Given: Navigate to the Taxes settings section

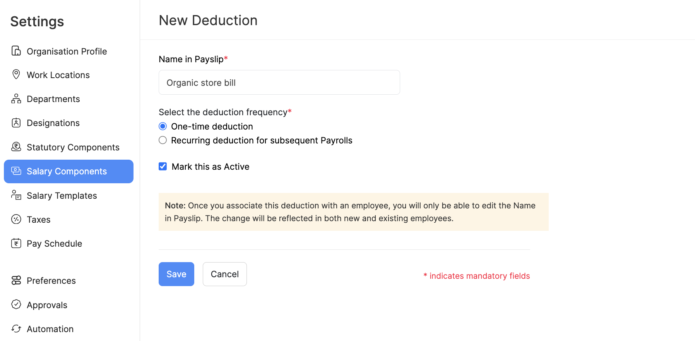Looking at the screenshot, I should pos(38,219).
